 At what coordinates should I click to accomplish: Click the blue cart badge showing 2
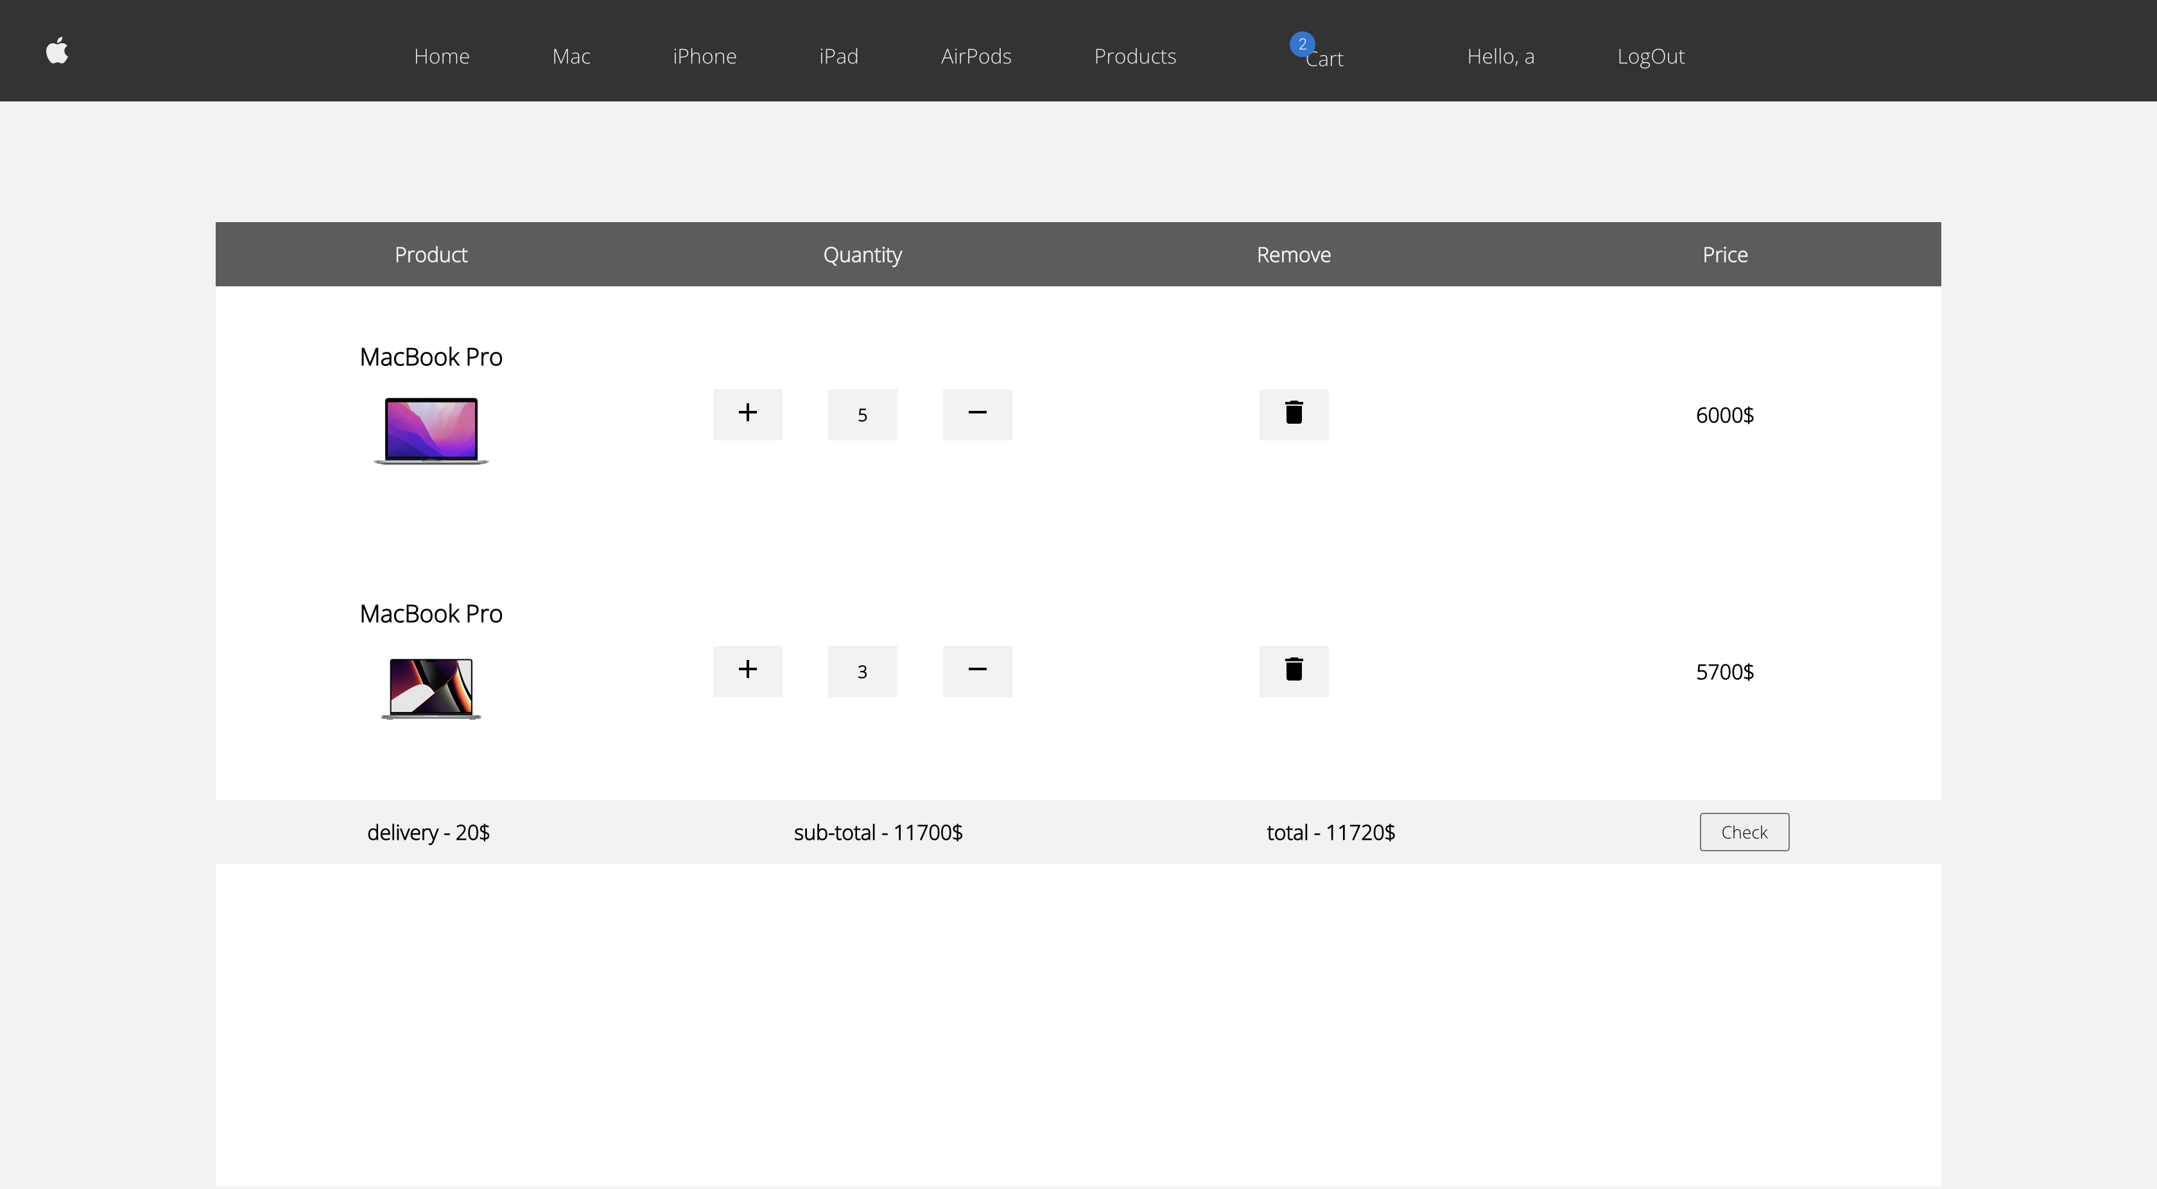click(x=1302, y=44)
